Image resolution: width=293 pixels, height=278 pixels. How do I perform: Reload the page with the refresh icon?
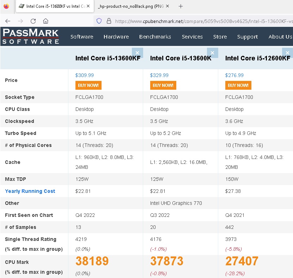click(x=33, y=21)
